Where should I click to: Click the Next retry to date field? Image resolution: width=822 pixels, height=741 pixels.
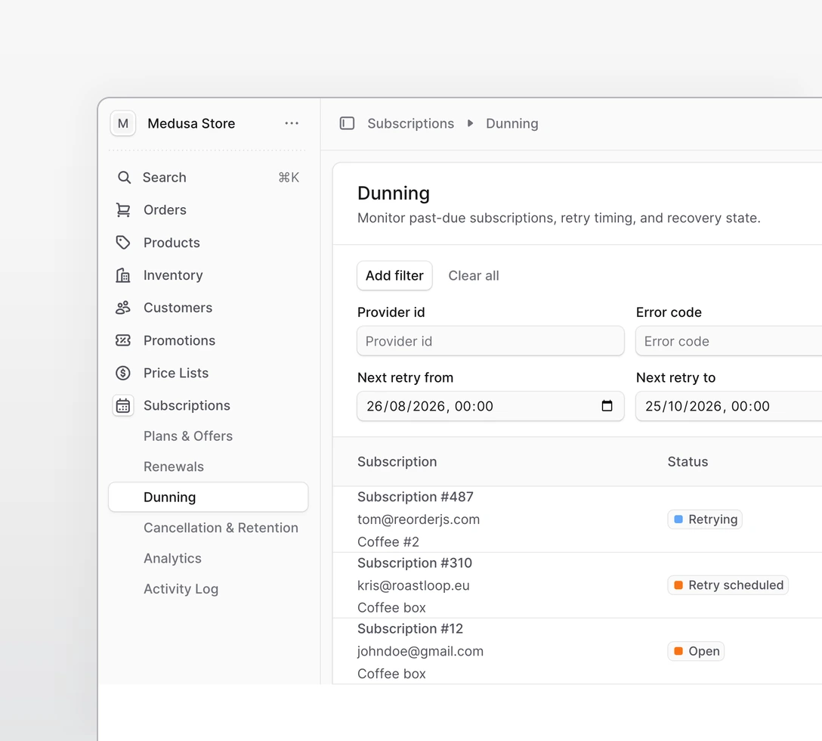(x=729, y=406)
